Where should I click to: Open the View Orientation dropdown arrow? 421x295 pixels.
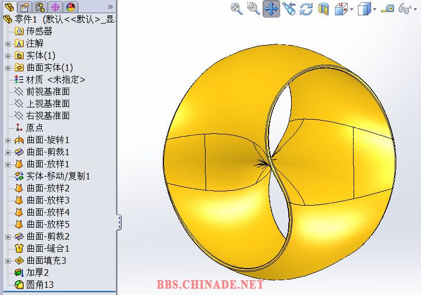(351, 9)
